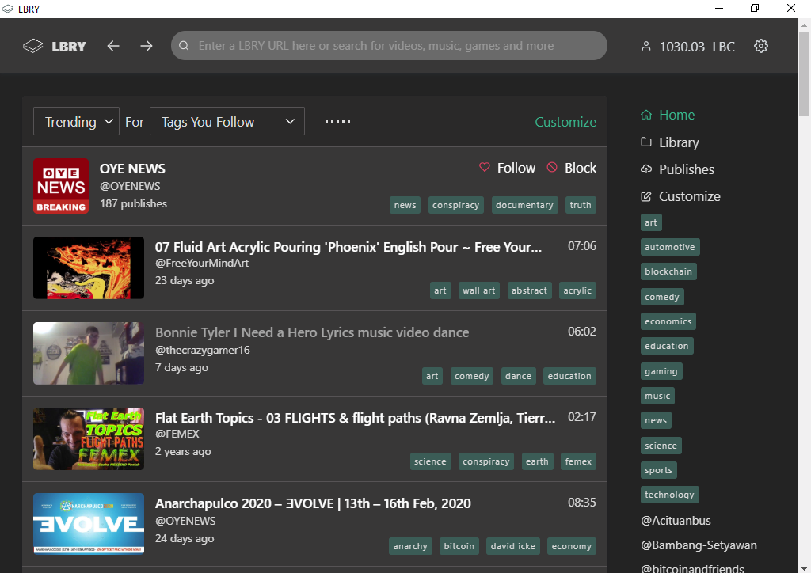Go back with the left arrow

pos(113,46)
